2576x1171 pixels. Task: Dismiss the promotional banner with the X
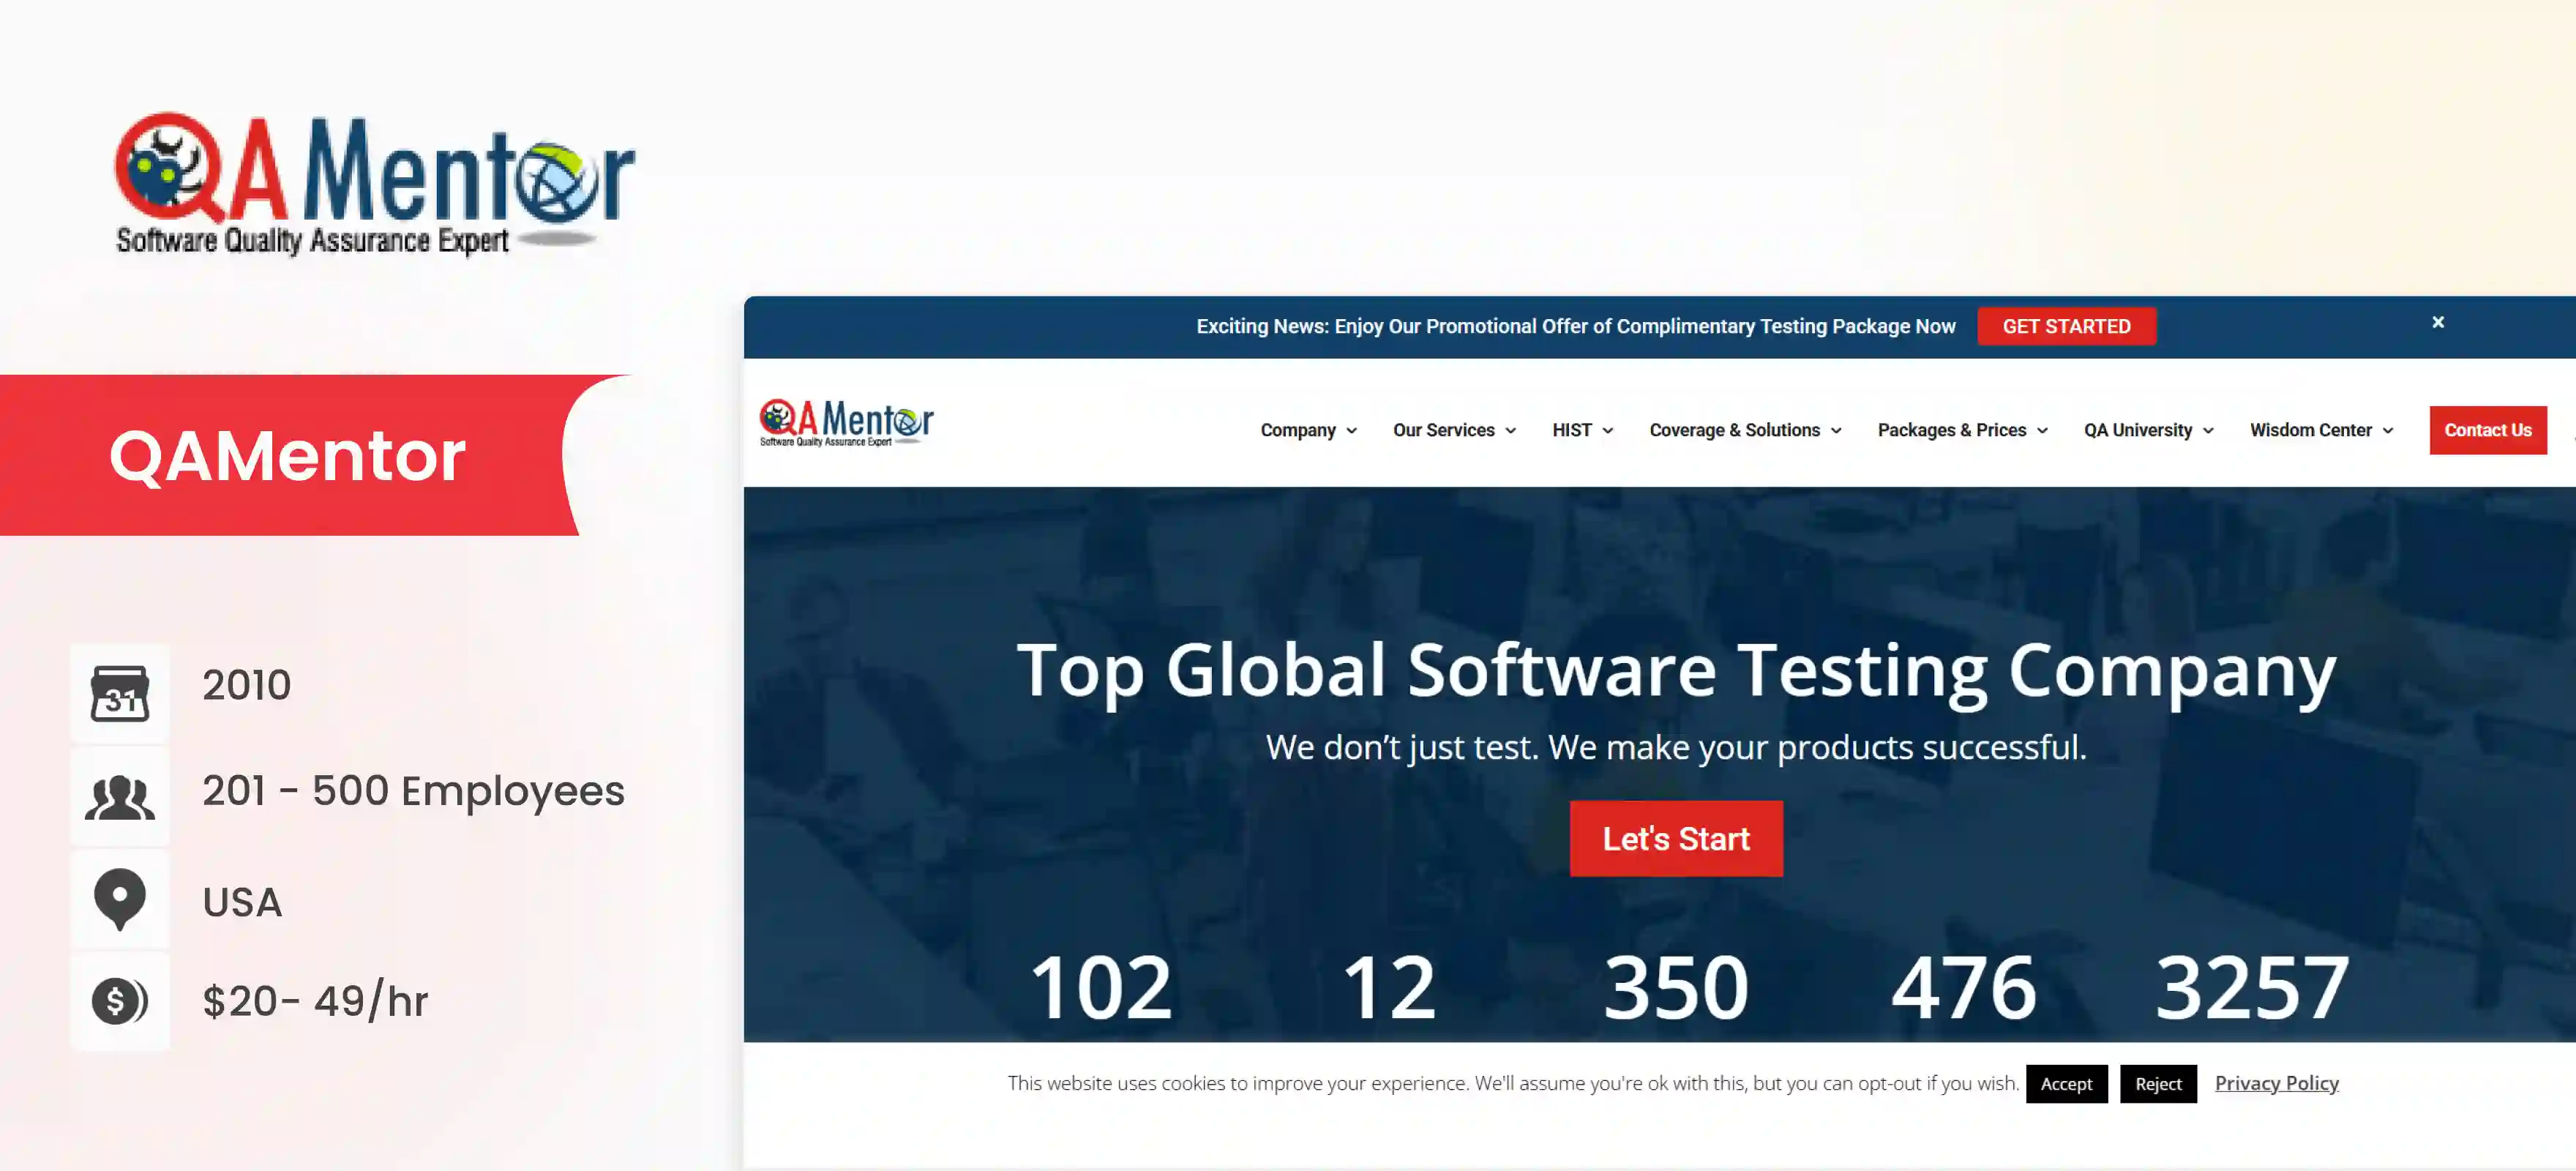coord(2438,322)
